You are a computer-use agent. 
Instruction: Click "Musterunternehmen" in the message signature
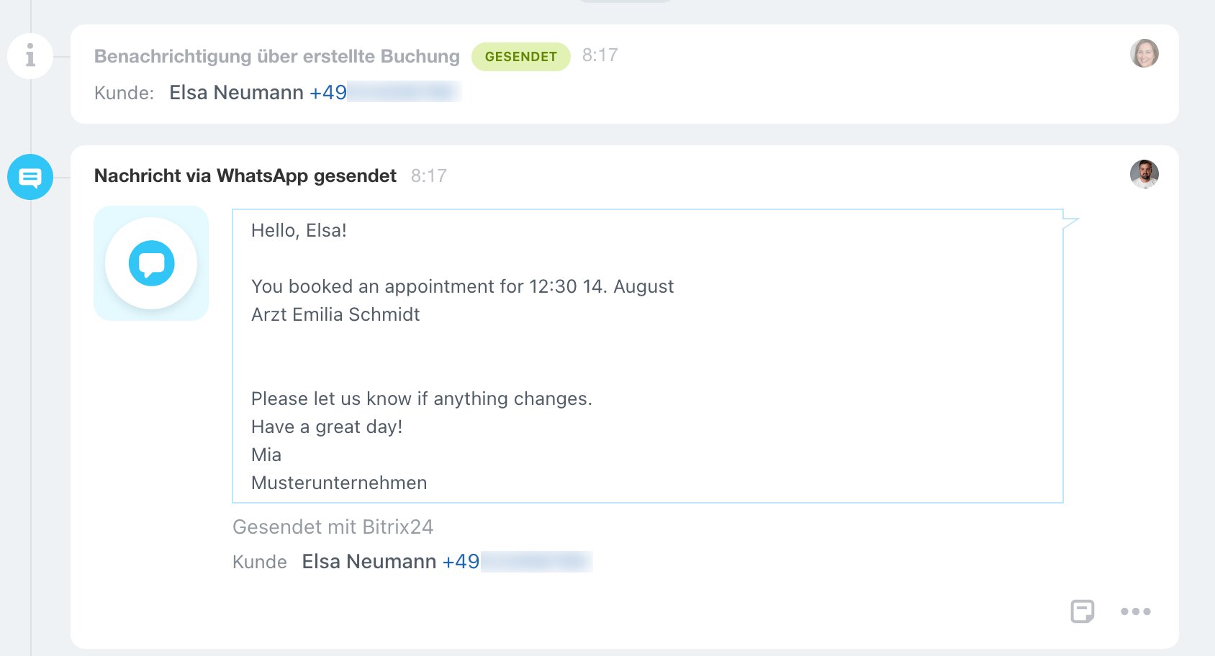click(339, 483)
